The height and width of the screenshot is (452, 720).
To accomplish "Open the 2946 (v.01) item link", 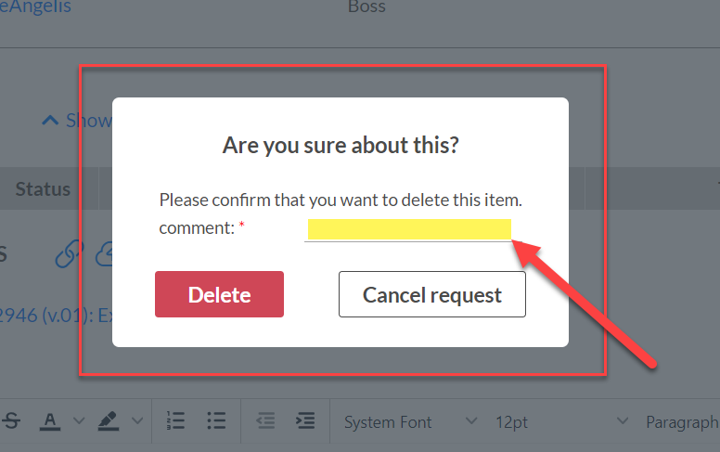I will pyautogui.click(x=55, y=316).
